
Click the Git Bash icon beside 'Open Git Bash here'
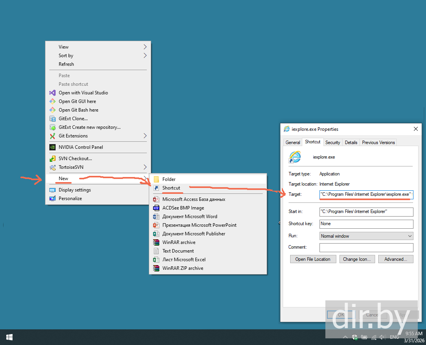[52, 110]
